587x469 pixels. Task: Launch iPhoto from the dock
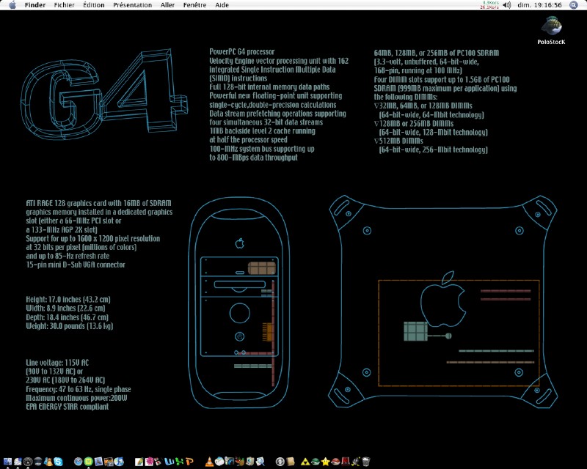click(x=109, y=462)
